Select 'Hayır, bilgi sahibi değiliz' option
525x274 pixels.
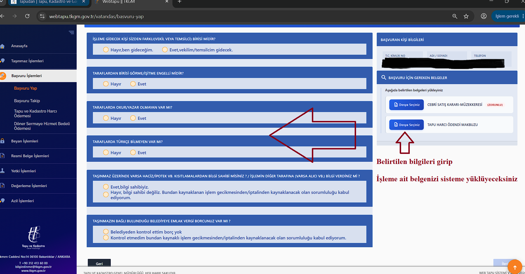[106, 195]
